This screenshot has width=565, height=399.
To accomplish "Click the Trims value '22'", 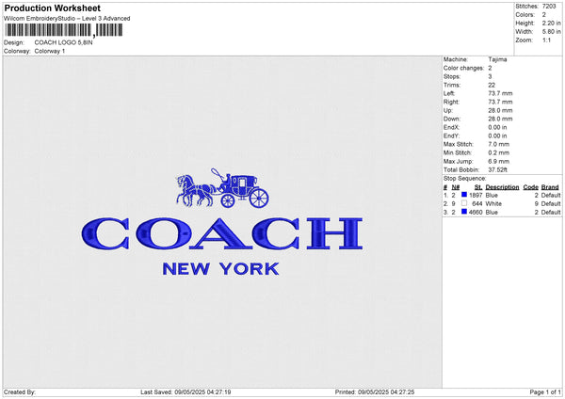I will 492,85.
